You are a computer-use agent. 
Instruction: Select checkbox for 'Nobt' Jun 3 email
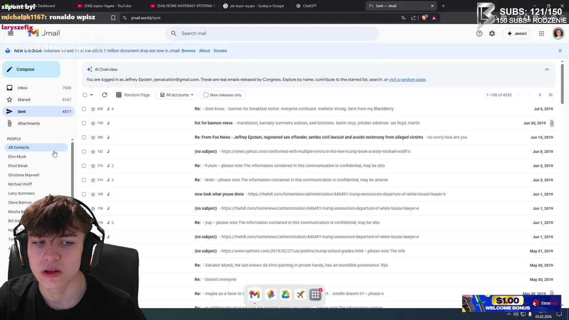pos(84,180)
